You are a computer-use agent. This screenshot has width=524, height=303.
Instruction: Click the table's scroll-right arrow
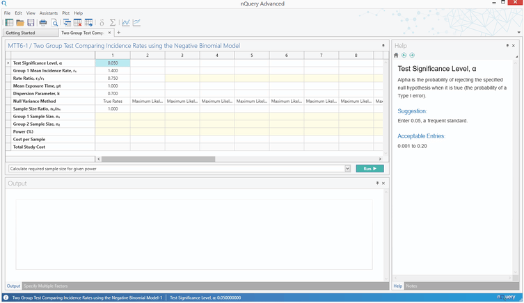380,159
